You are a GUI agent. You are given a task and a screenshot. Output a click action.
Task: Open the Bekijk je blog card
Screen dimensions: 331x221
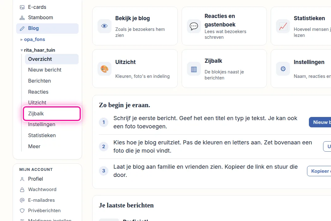pyautogui.click(x=135, y=26)
